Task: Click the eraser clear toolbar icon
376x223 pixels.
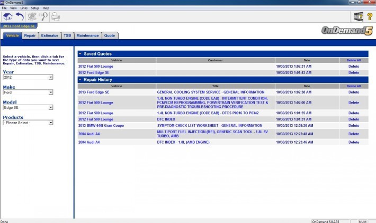Action: pyautogui.click(x=32, y=17)
